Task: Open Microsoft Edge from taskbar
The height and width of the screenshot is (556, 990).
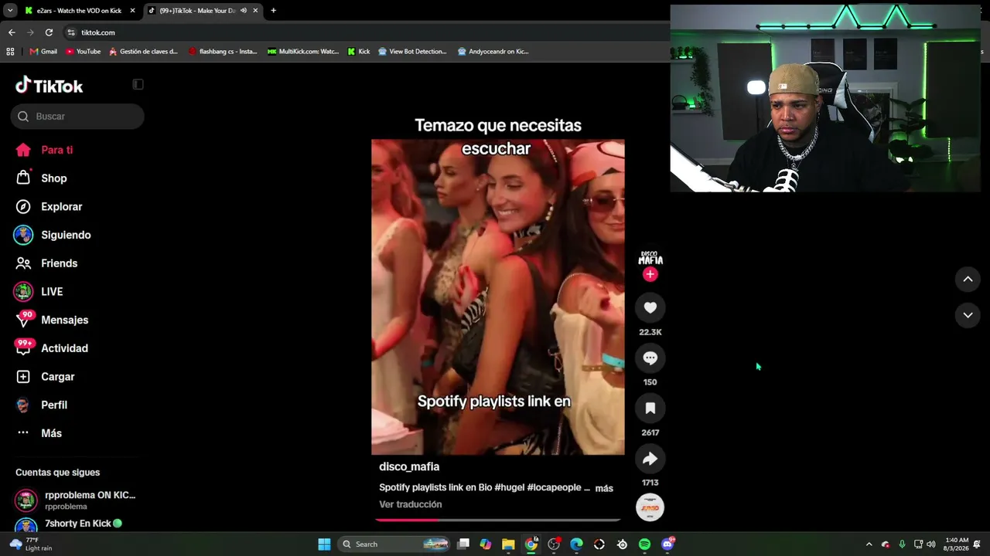Action: tap(576, 544)
